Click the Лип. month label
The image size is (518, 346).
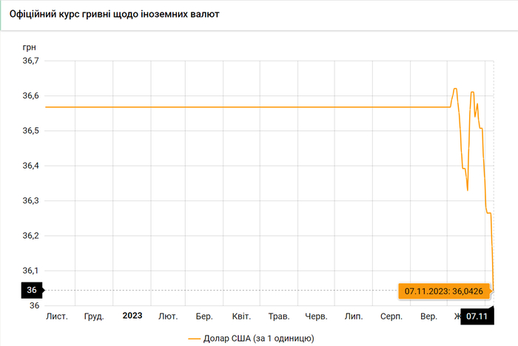click(353, 316)
